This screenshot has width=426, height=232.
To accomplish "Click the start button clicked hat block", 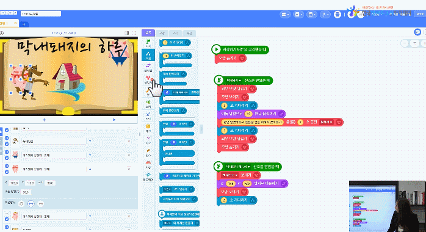I will pyautogui.click(x=240, y=49).
